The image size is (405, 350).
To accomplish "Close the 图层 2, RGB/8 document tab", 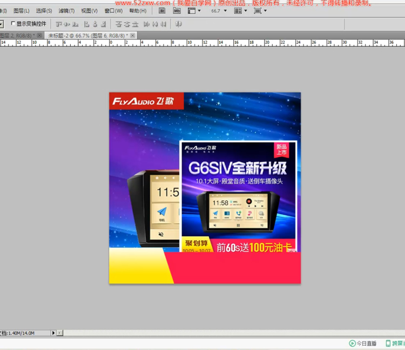I will [39, 36].
